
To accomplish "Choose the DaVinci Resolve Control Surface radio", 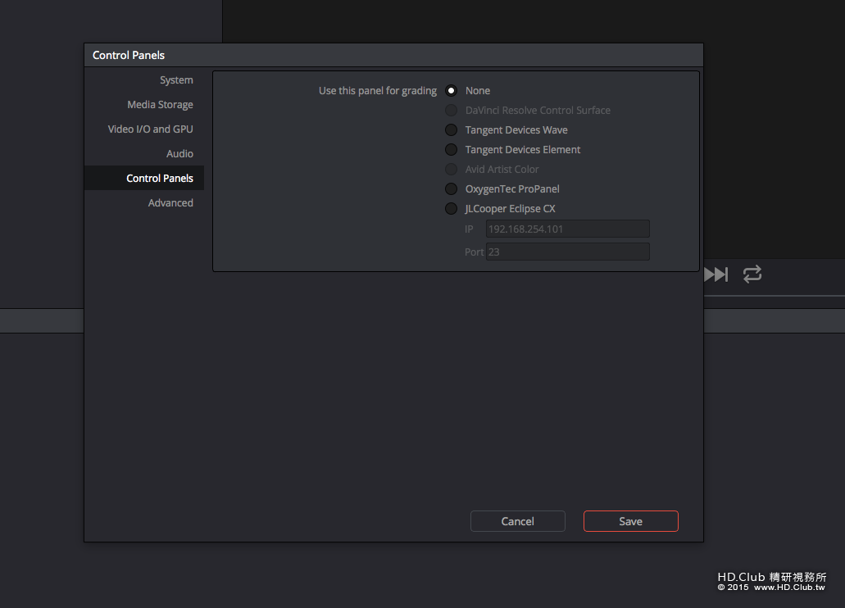I will click(451, 111).
